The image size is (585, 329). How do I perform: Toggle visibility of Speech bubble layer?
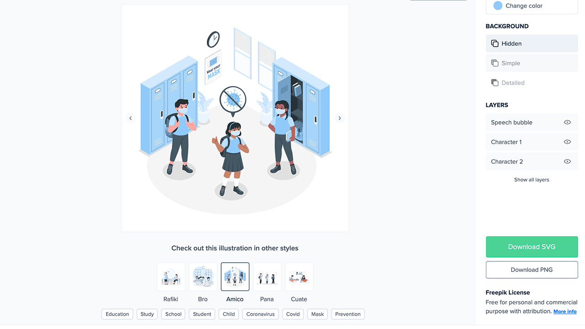[x=567, y=122]
